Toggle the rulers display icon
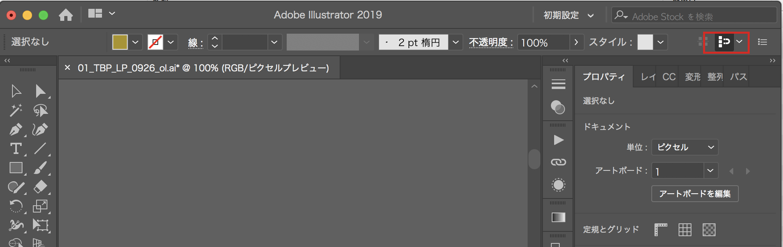The width and height of the screenshot is (783, 247). 661,230
